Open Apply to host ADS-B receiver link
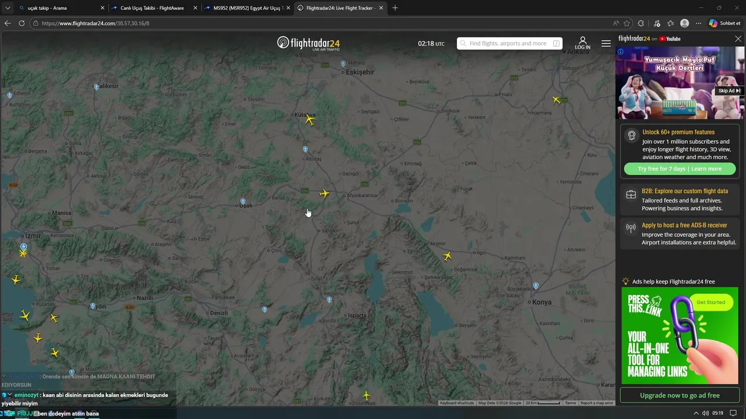Screen dimensions: 746x419 (680, 234)
